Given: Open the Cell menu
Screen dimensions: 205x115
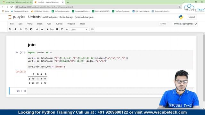Looking at the screenshot, I should pyautogui.click(x=49, y=24).
